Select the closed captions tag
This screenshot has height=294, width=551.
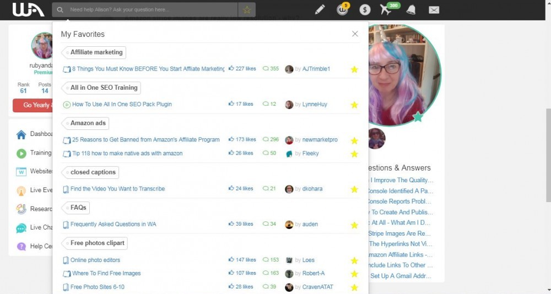click(90, 172)
